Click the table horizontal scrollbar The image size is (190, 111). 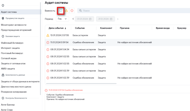[81, 84]
